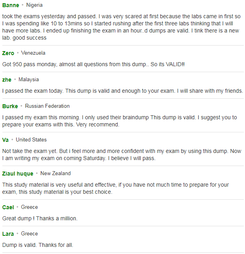Click the reviewer name Va

click(5, 140)
